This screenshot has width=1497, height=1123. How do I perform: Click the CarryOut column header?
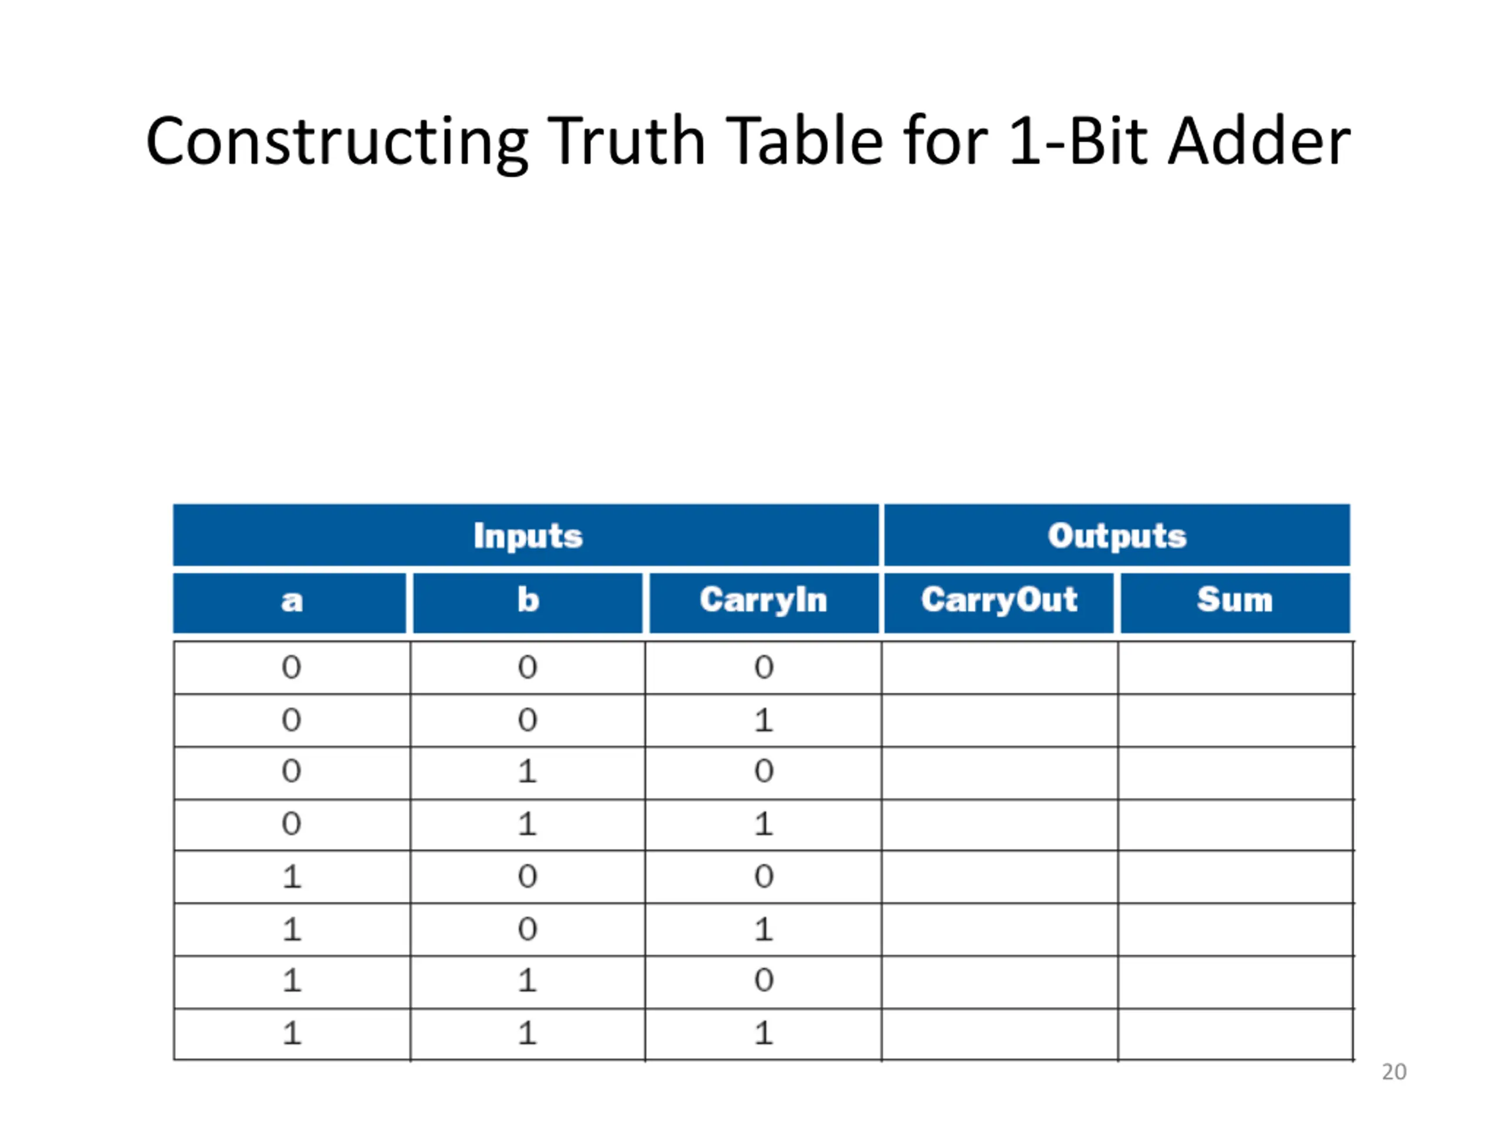(999, 602)
